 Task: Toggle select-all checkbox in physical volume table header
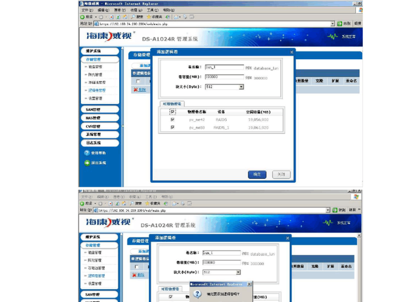pyautogui.click(x=173, y=112)
